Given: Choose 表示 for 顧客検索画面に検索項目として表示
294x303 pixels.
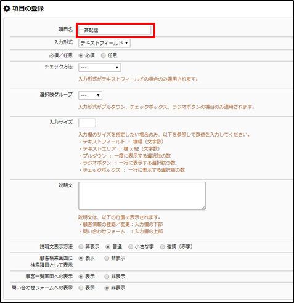Looking at the screenshot, I should point(81,258).
